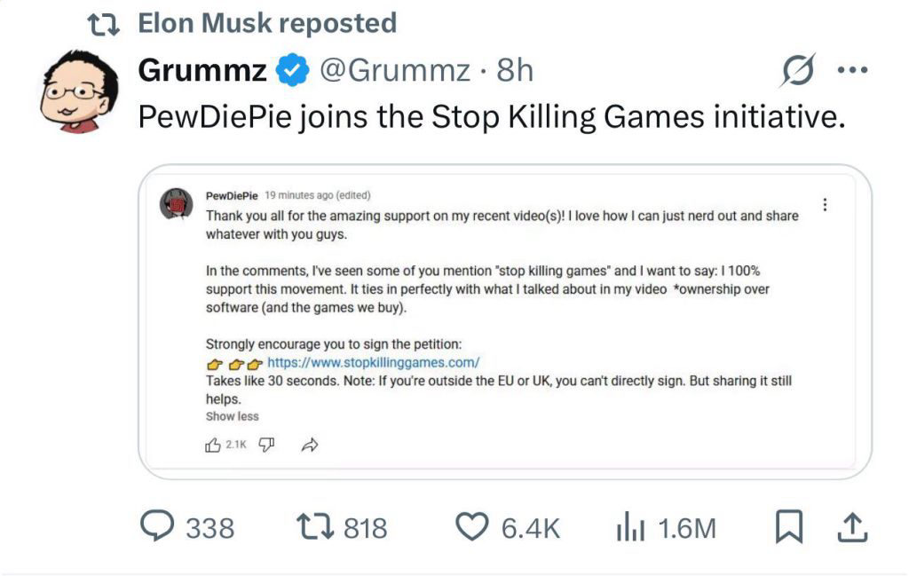
Task: Bookmark this tweet
Action: pos(789,526)
